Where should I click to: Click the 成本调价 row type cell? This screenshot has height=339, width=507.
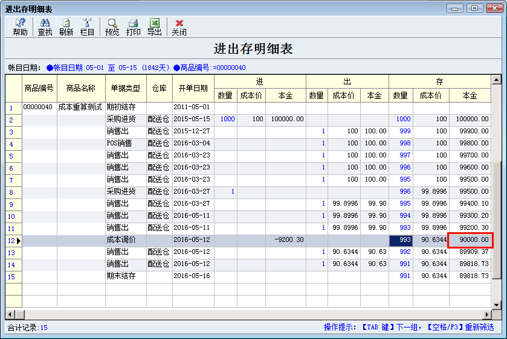126,240
